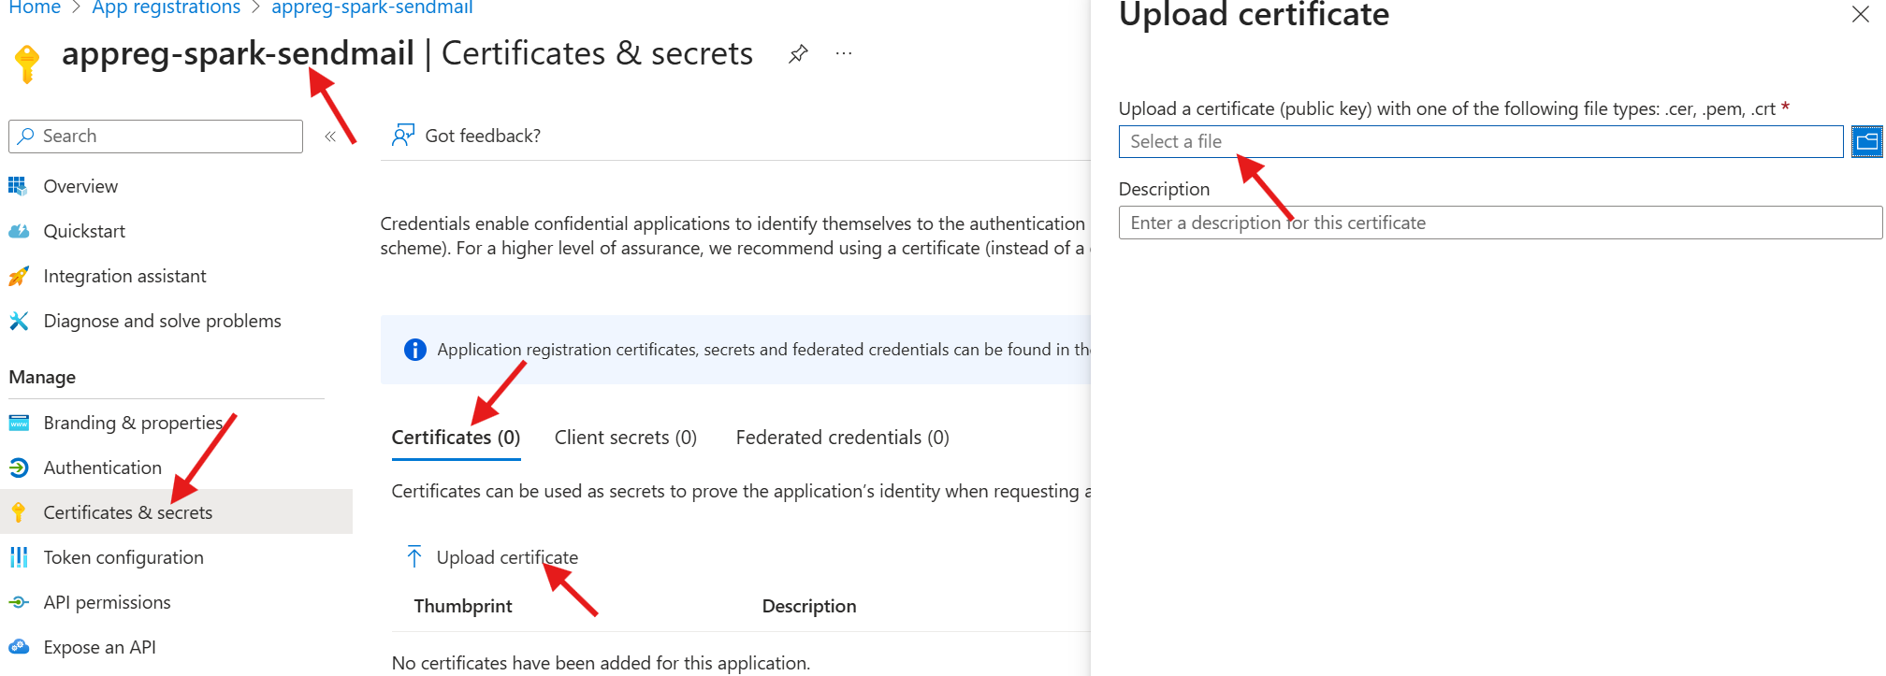Click the Got feedback icon
The width and height of the screenshot is (1886, 676).
[x=403, y=136]
